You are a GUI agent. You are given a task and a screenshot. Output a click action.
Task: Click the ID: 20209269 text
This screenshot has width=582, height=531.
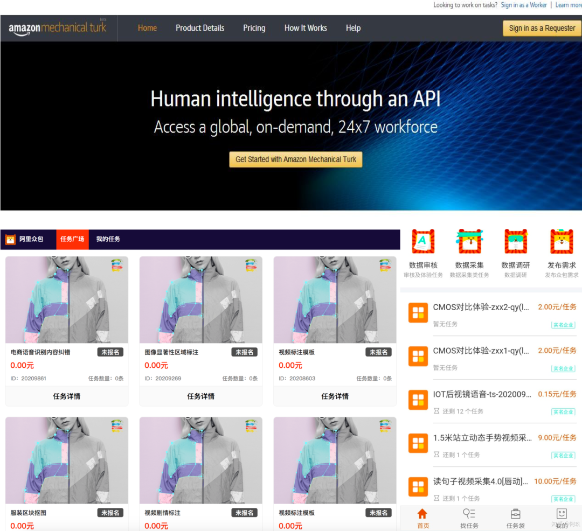coord(163,379)
